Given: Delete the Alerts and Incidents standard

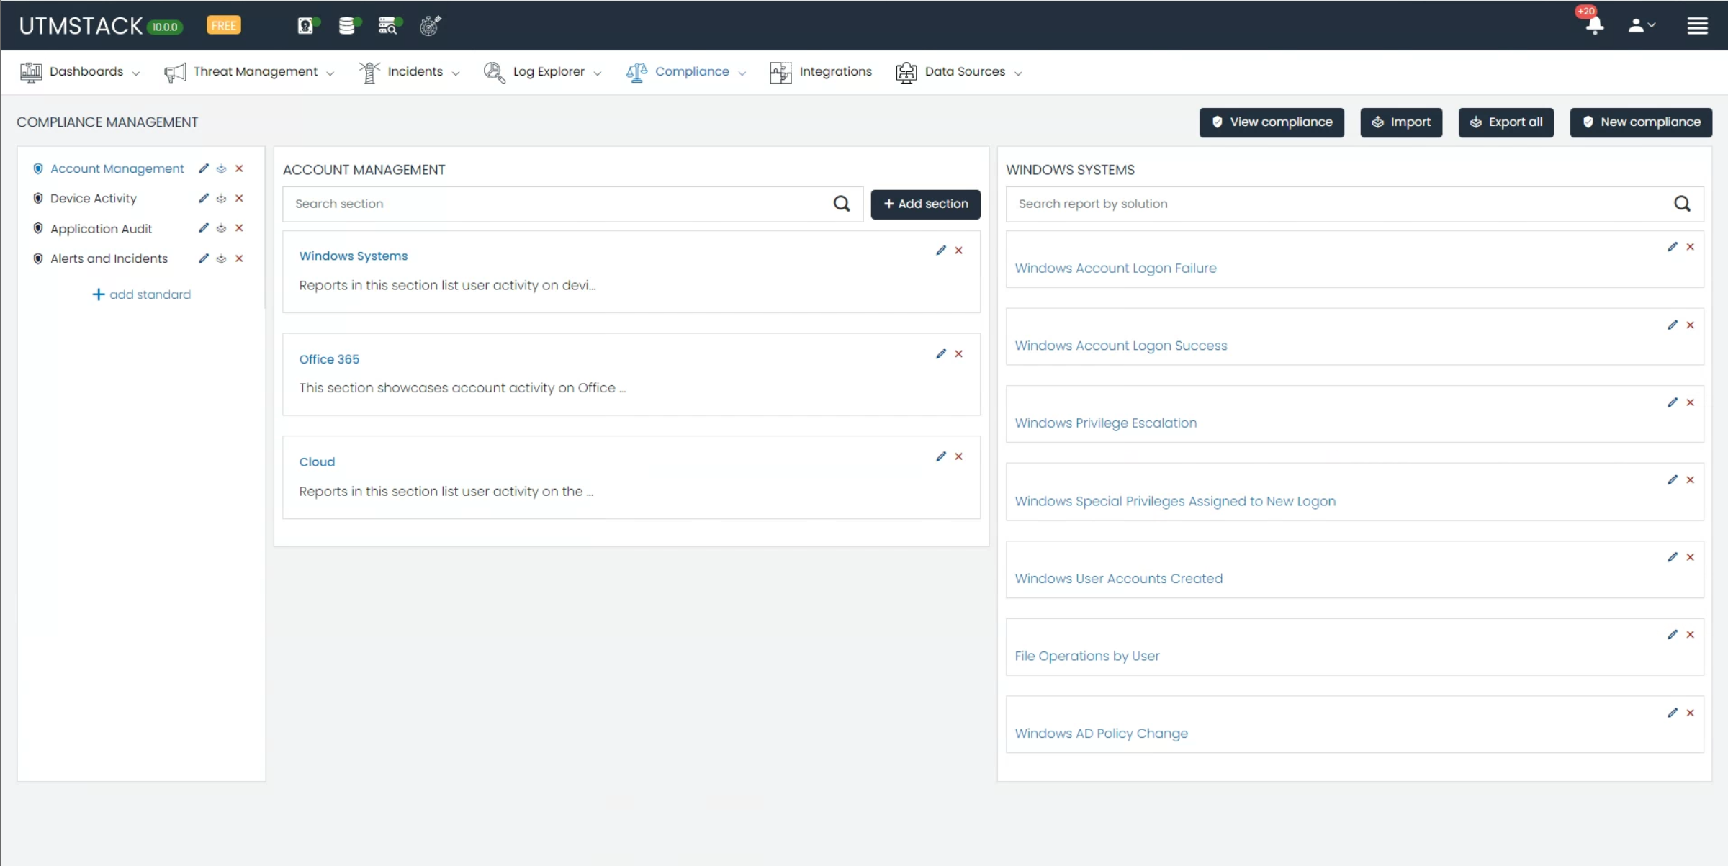Looking at the screenshot, I should click(240, 258).
